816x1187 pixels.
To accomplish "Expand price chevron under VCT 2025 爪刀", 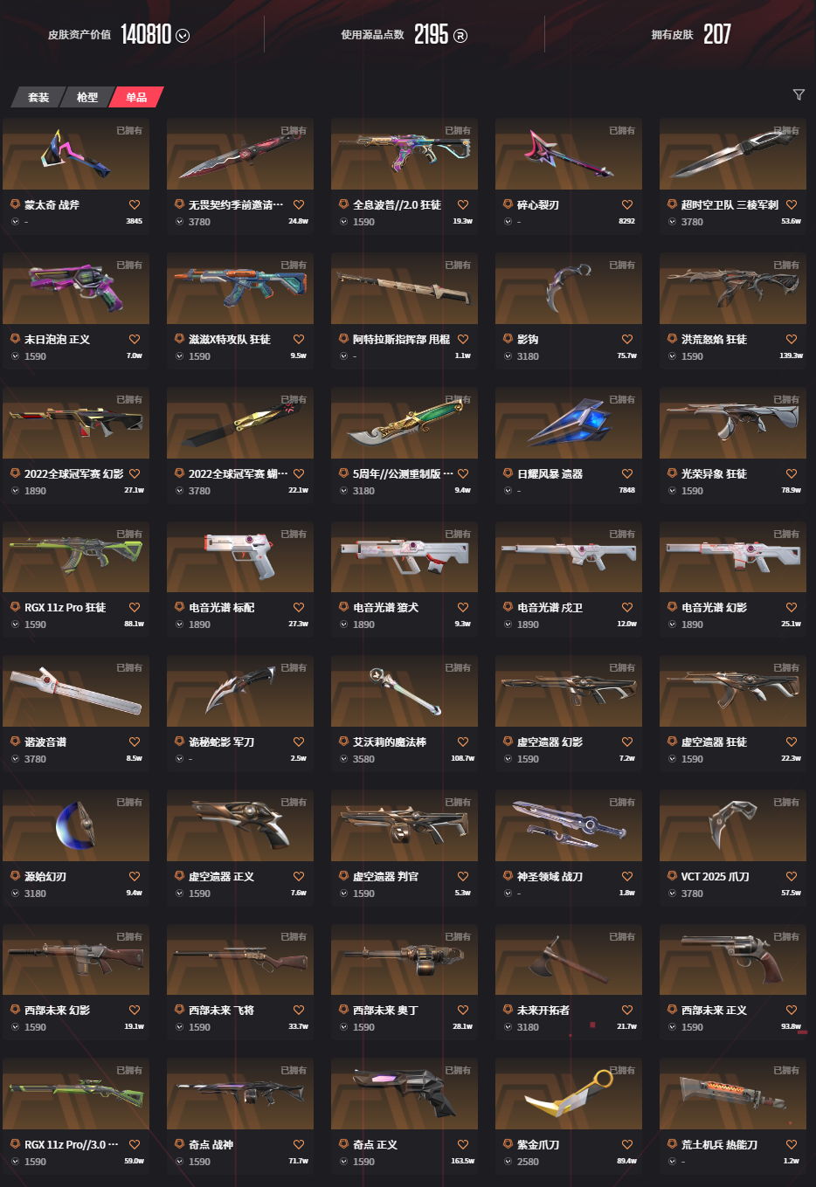I will click(672, 894).
